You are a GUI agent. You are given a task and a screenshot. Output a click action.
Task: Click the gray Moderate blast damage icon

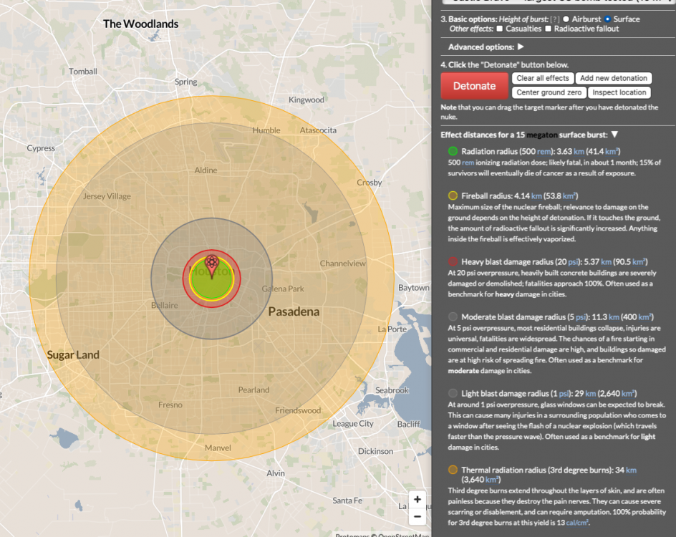click(453, 316)
